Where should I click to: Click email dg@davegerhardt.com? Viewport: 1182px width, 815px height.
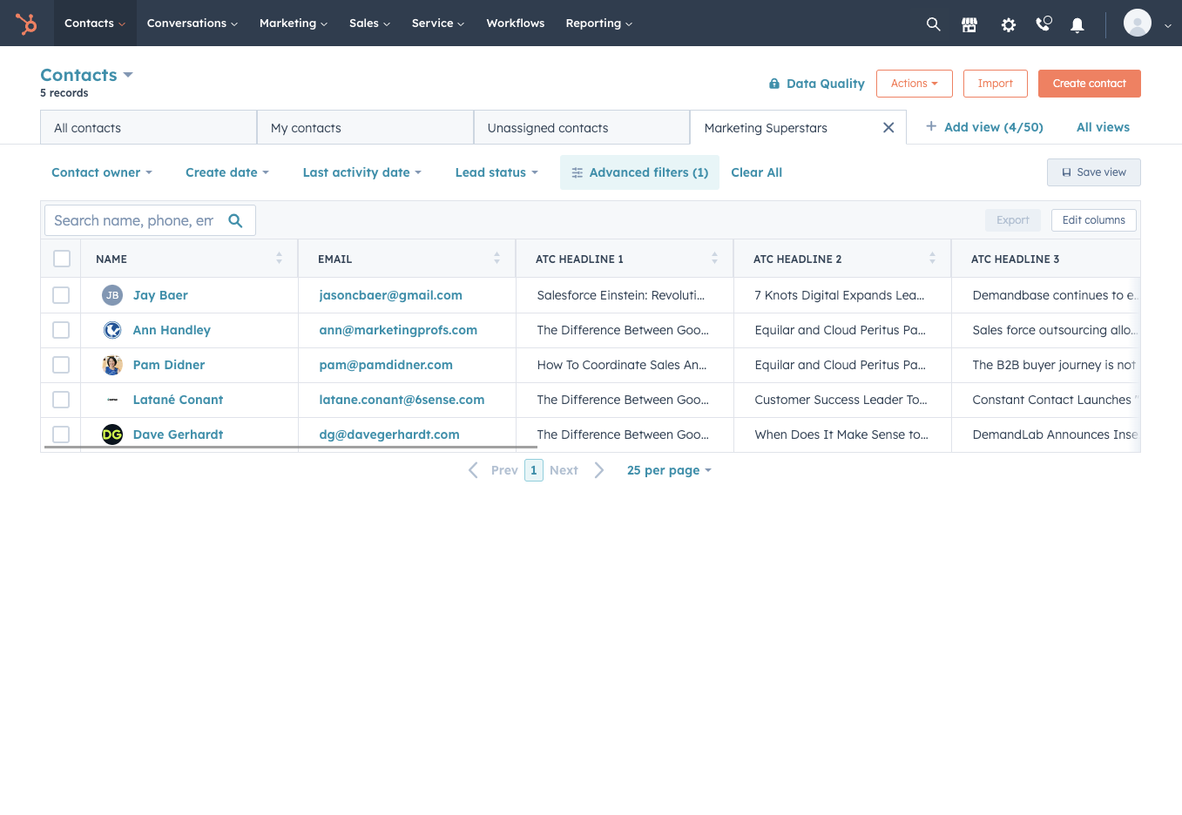click(x=389, y=434)
